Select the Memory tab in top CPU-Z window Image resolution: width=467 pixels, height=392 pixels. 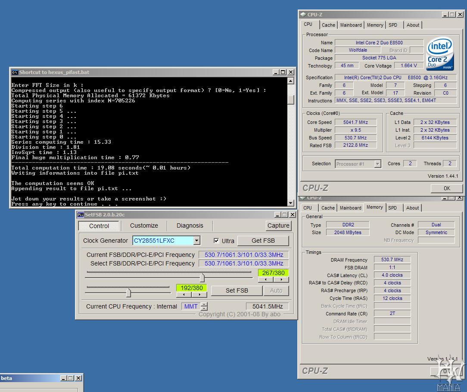coord(375,25)
